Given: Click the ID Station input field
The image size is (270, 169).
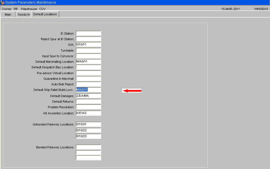Looking at the screenshot, I should click(89, 33).
